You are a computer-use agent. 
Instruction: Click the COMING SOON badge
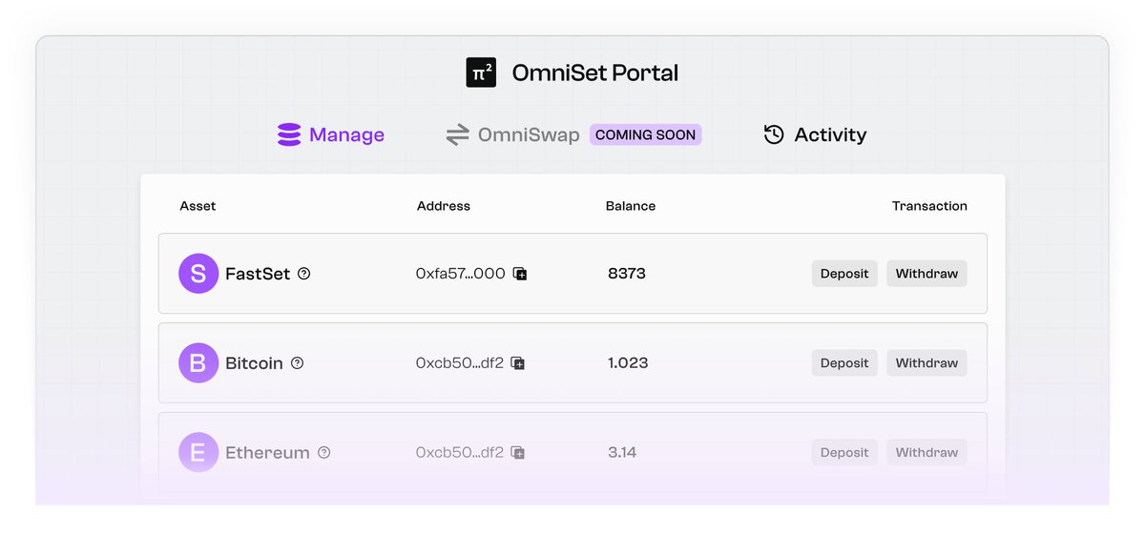point(646,134)
